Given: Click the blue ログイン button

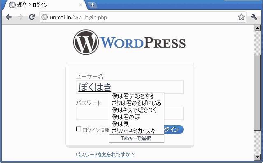Looking at the screenshot, I should pos(173,129).
